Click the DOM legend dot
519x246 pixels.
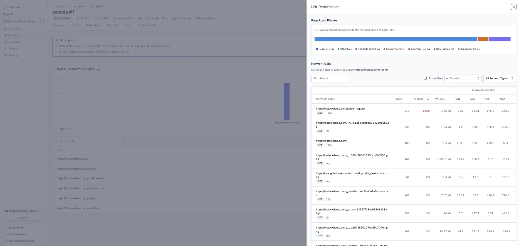point(434,49)
